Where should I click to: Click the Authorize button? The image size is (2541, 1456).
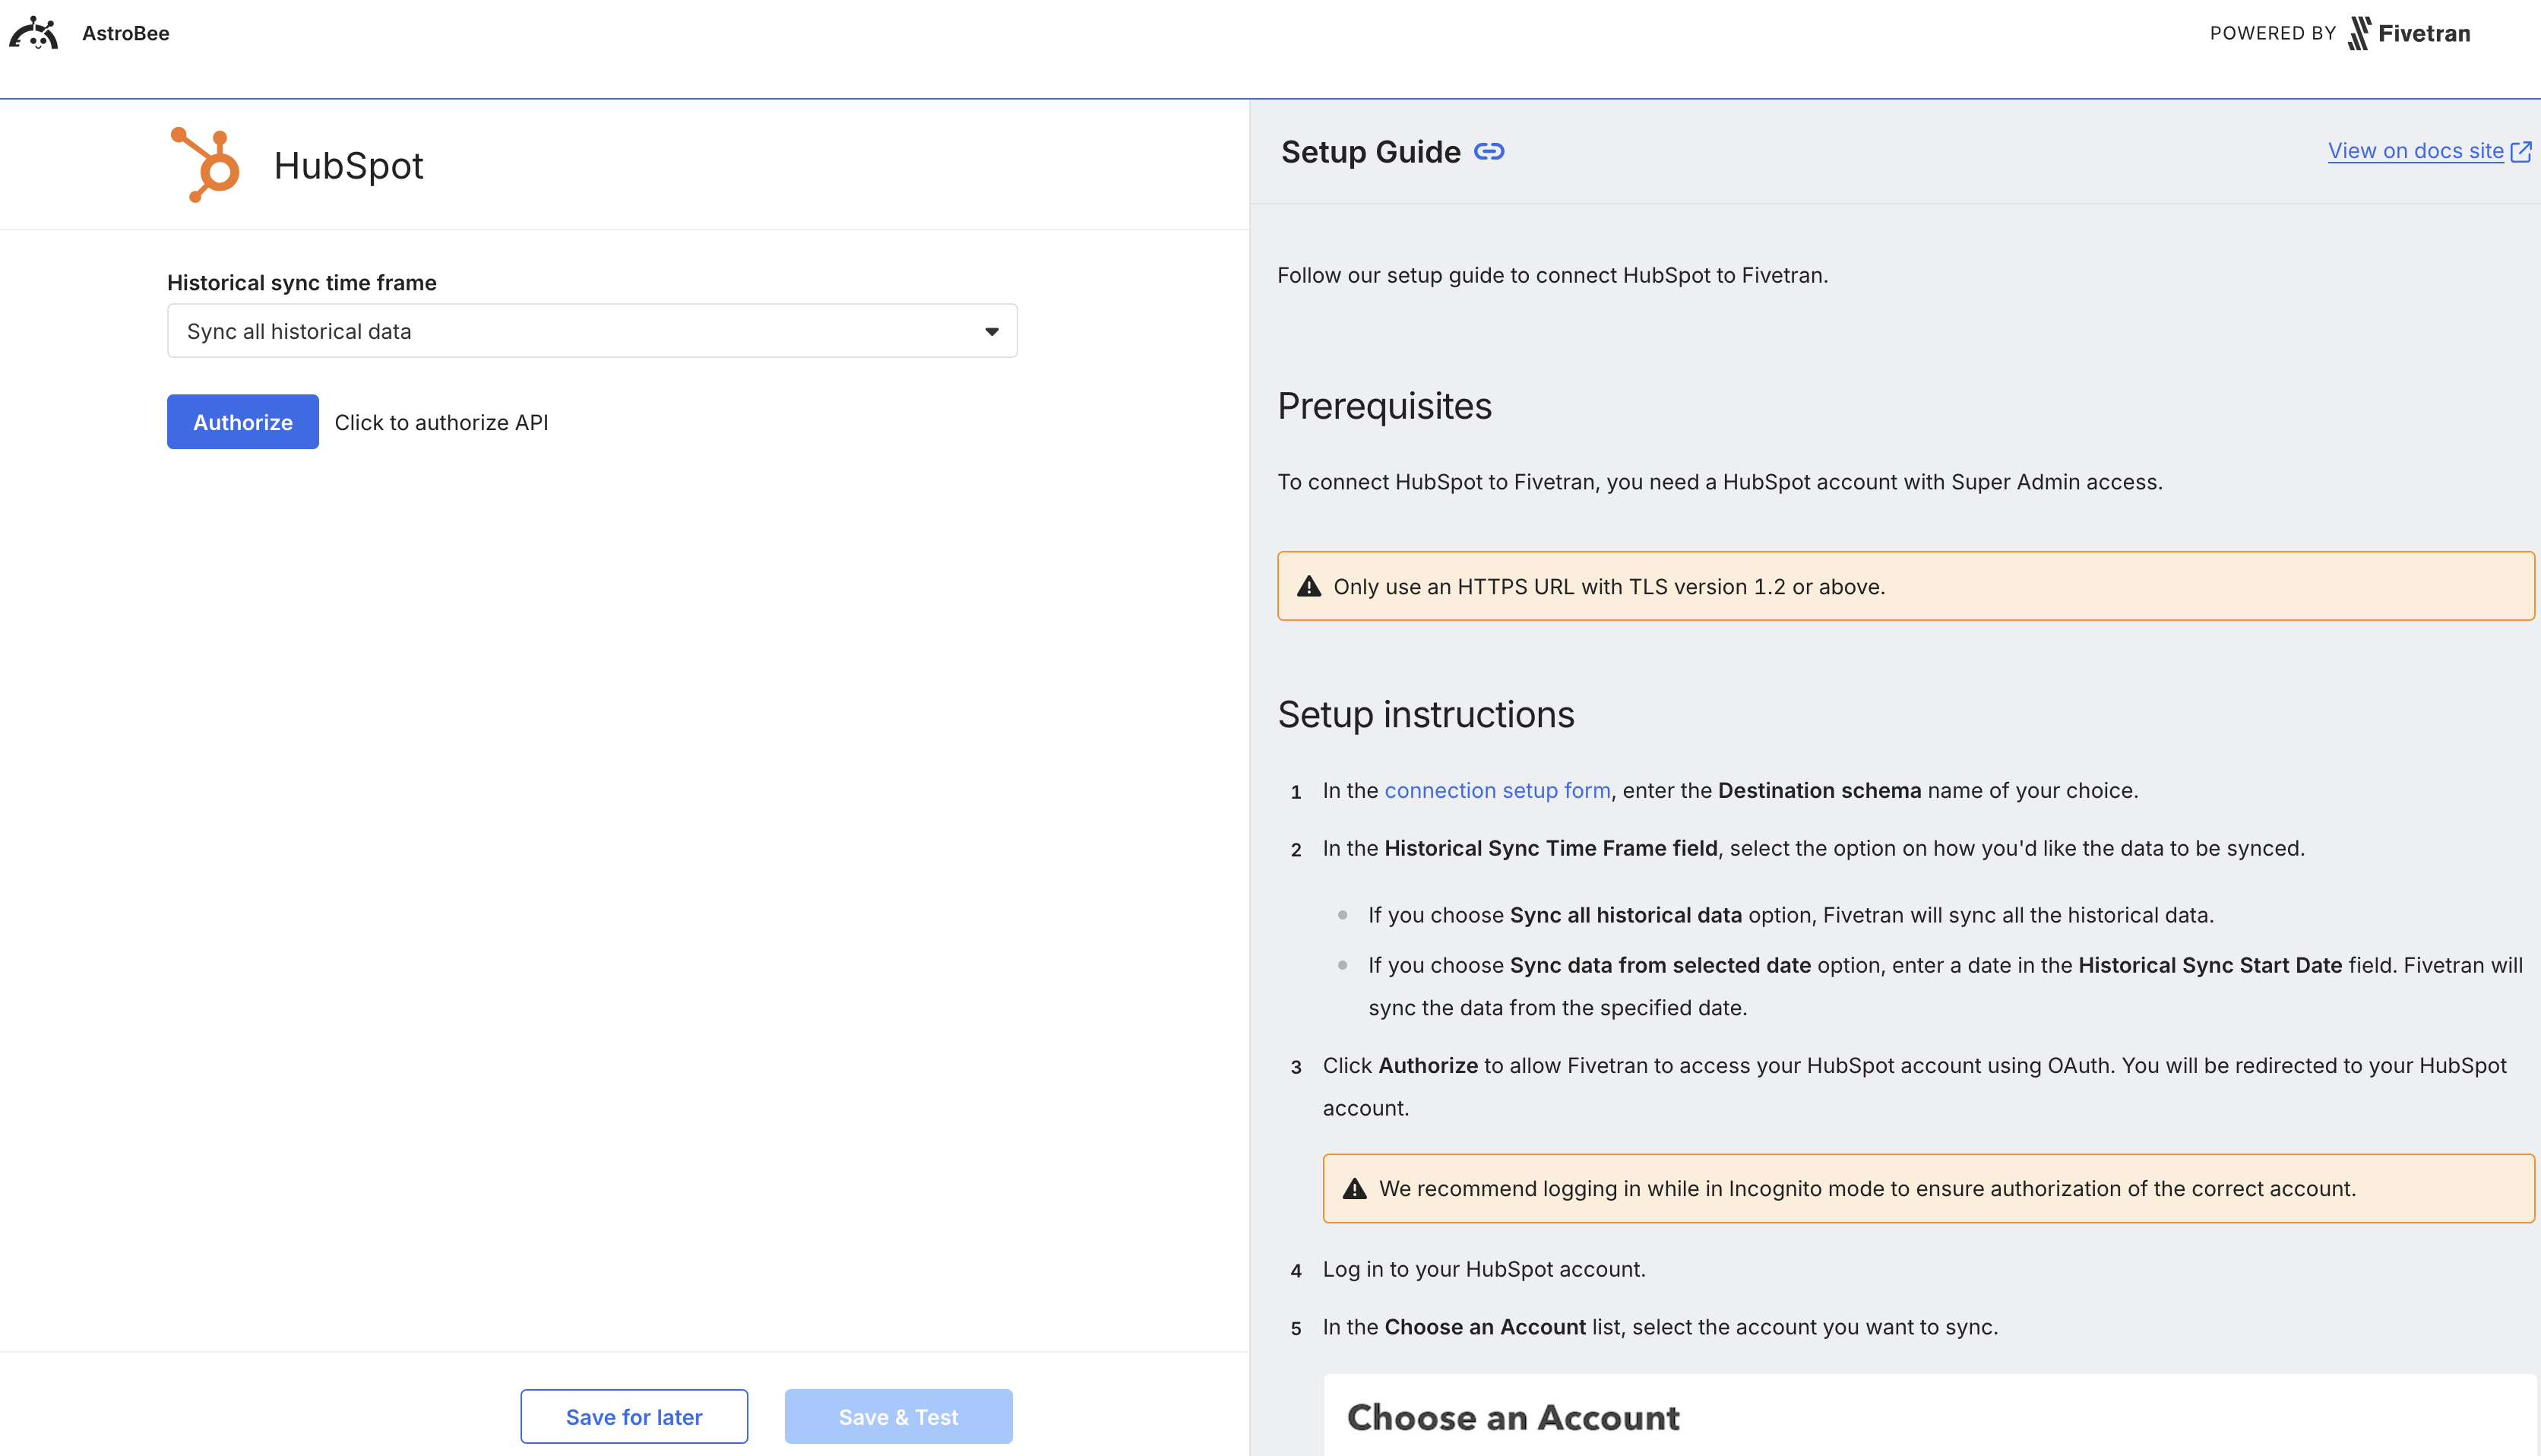coord(242,421)
